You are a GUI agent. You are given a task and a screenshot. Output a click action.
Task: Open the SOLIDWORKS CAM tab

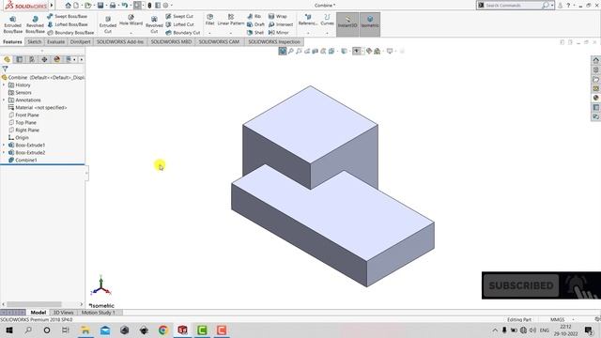(219, 41)
